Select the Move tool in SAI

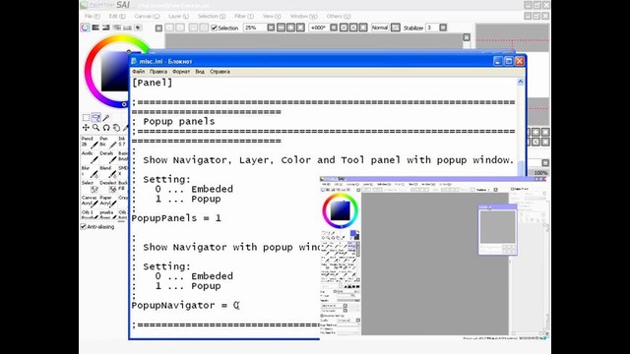(x=86, y=128)
